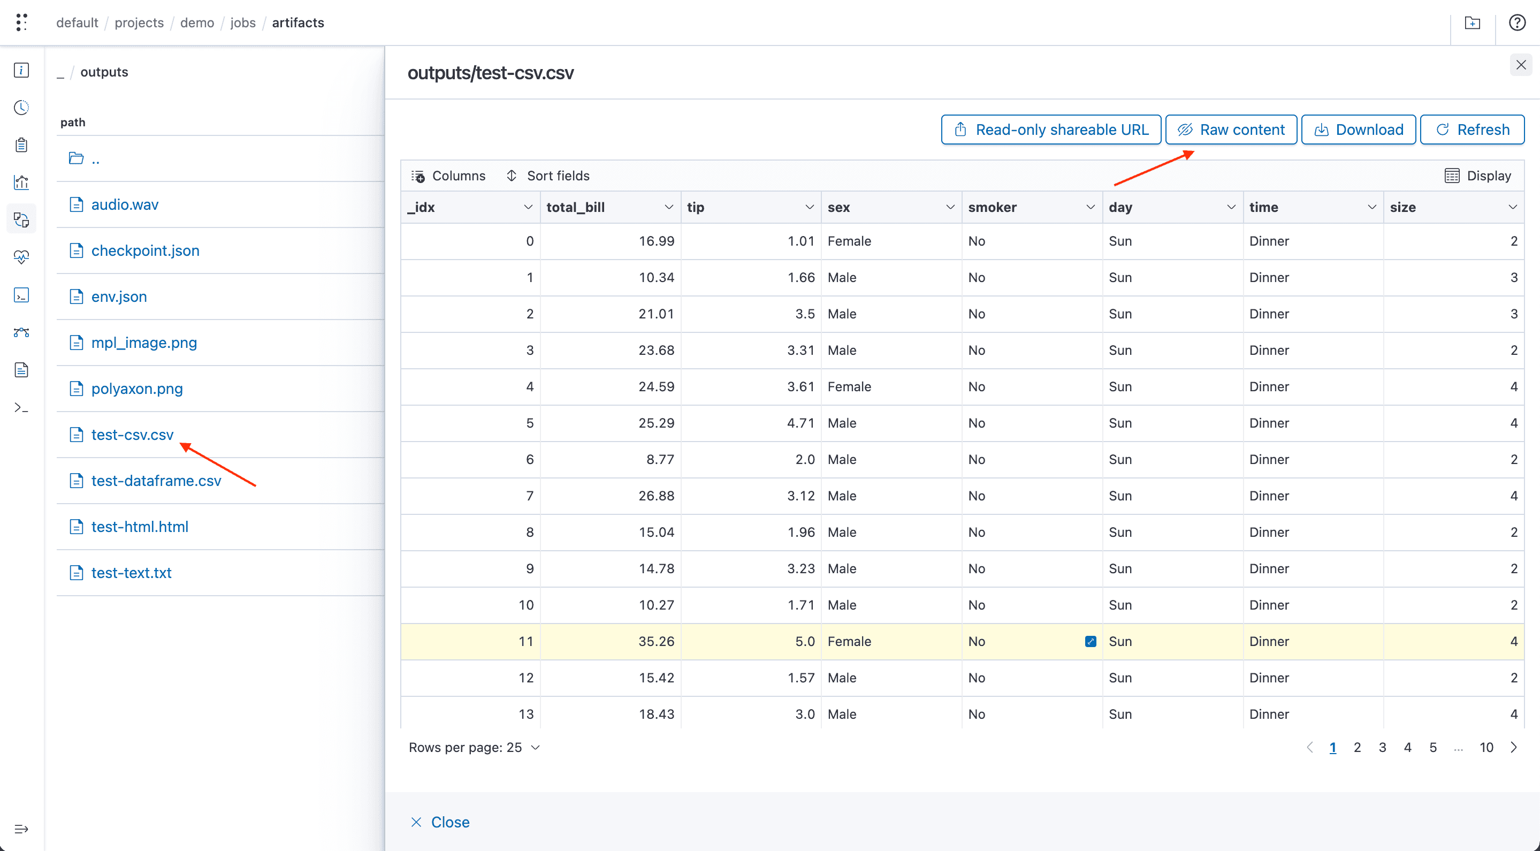Open the metrics chart panel
The width and height of the screenshot is (1540, 851).
tap(21, 183)
